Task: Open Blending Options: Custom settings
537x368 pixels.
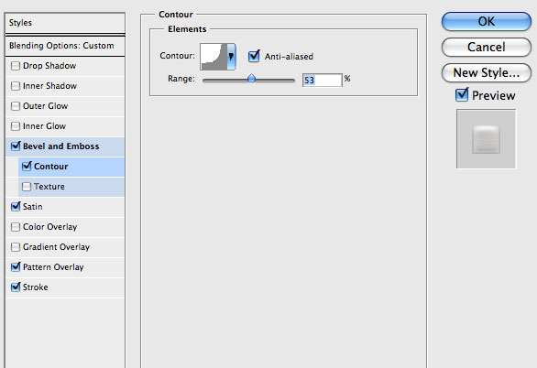Action: click(65, 46)
